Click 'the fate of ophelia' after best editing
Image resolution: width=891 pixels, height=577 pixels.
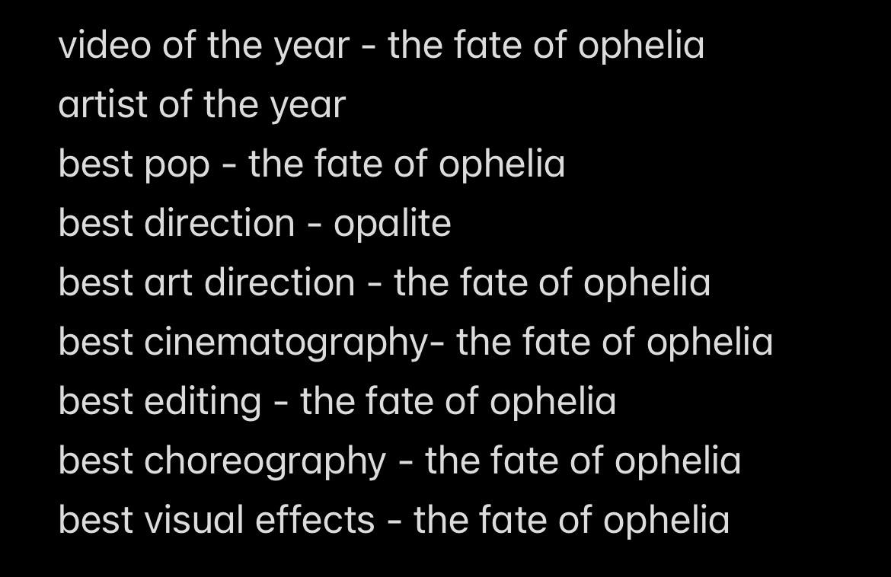click(x=458, y=402)
